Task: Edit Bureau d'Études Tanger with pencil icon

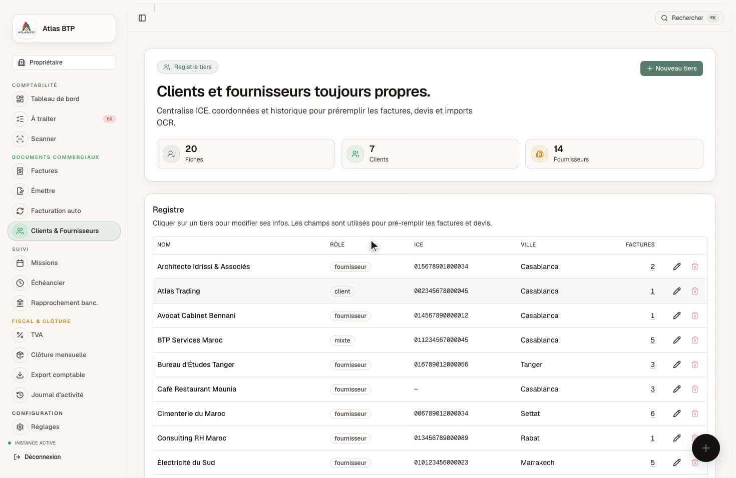Action: [x=677, y=364]
